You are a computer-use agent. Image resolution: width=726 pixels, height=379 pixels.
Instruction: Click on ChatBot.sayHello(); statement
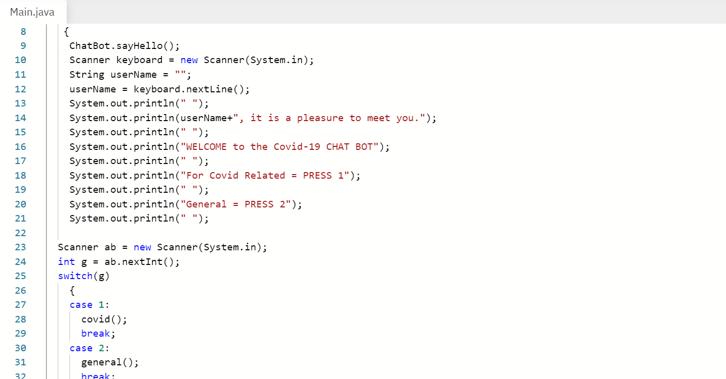(124, 46)
